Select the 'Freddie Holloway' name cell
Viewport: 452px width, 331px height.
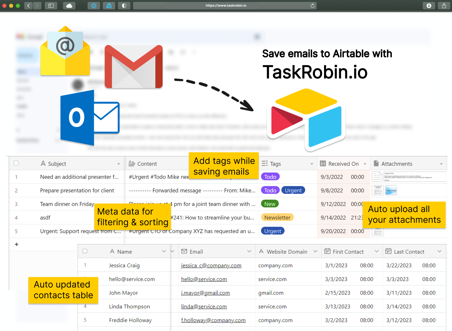[130, 320]
